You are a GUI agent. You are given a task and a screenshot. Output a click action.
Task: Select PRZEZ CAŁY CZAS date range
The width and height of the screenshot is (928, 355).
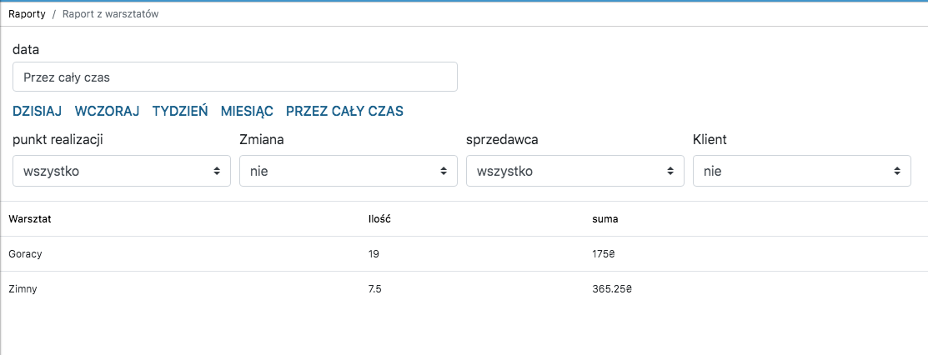click(x=344, y=111)
